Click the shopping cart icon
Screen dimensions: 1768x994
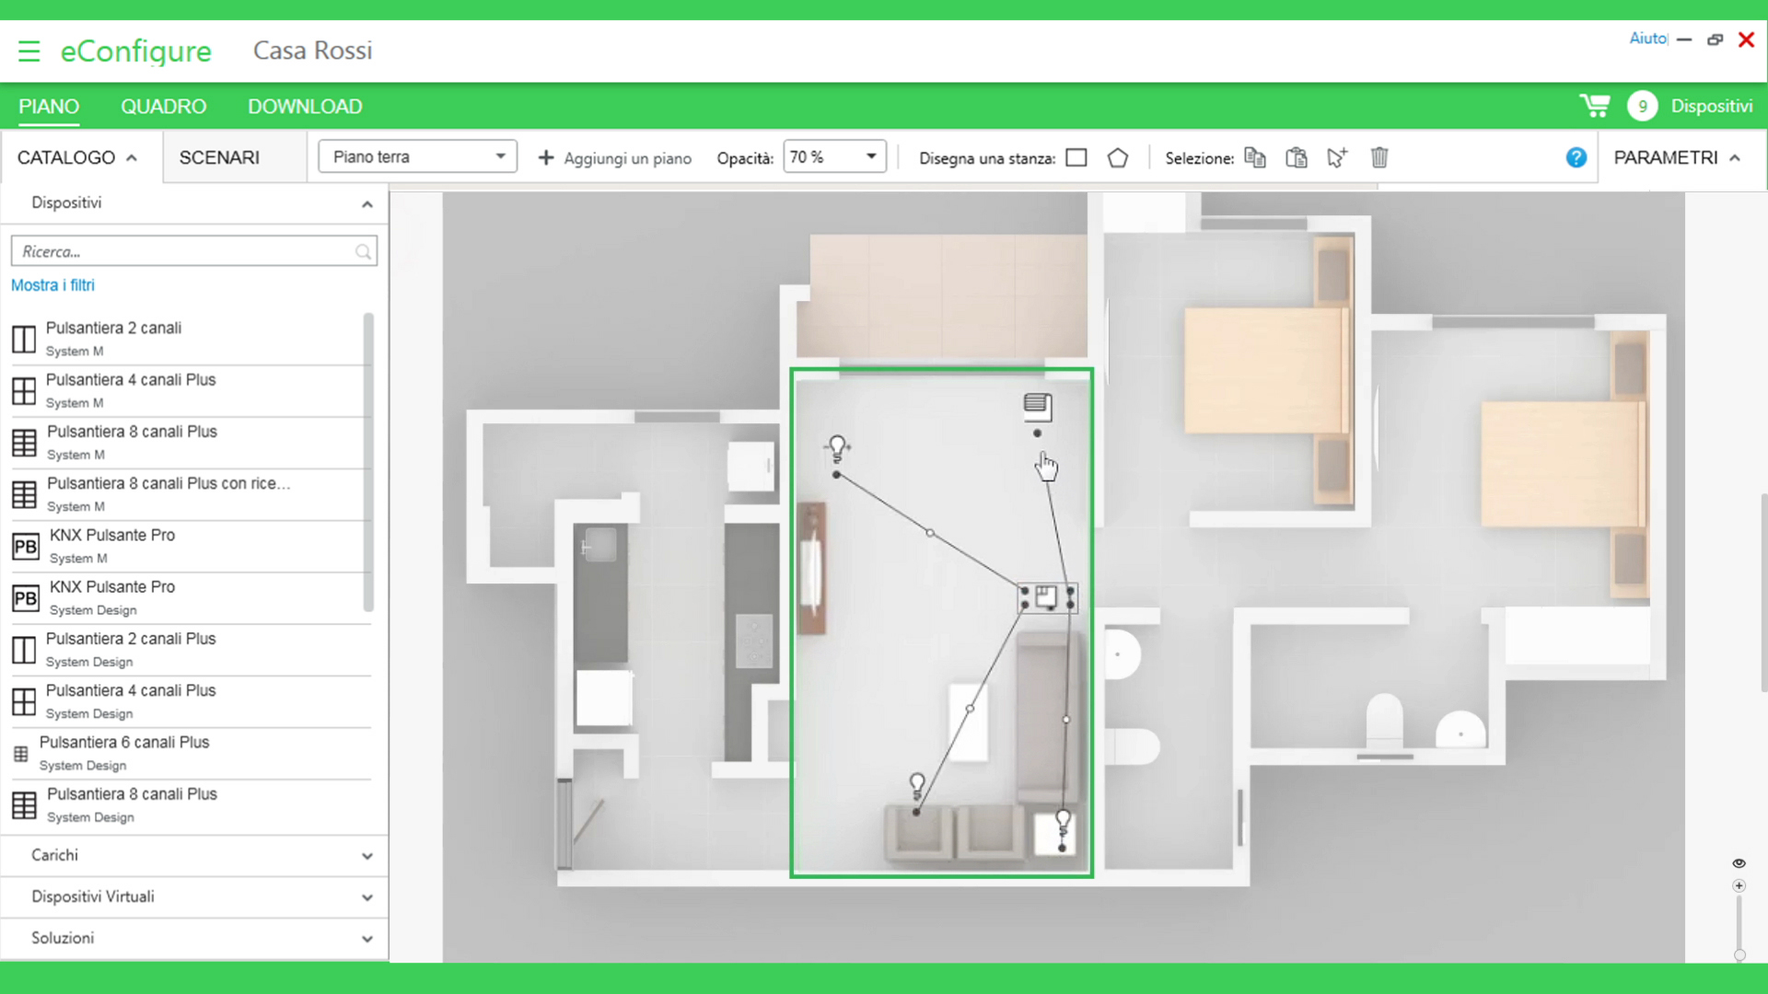click(x=1594, y=106)
